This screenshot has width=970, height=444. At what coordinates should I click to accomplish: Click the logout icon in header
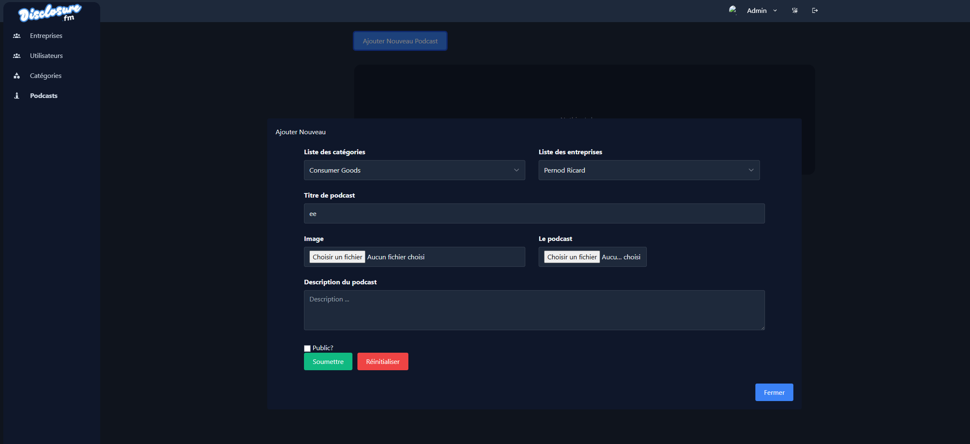pos(815,10)
